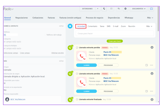This screenshot has height=109, width=163.
Task: Type in the Cosas para hacer field
Action: (x=115, y=34)
